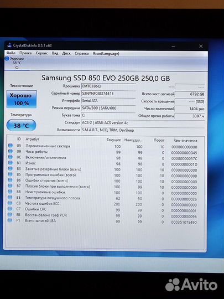Click raw value 00035107E490
The width and height of the screenshot is (224, 299).
pyautogui.click(x=184, y=223)
